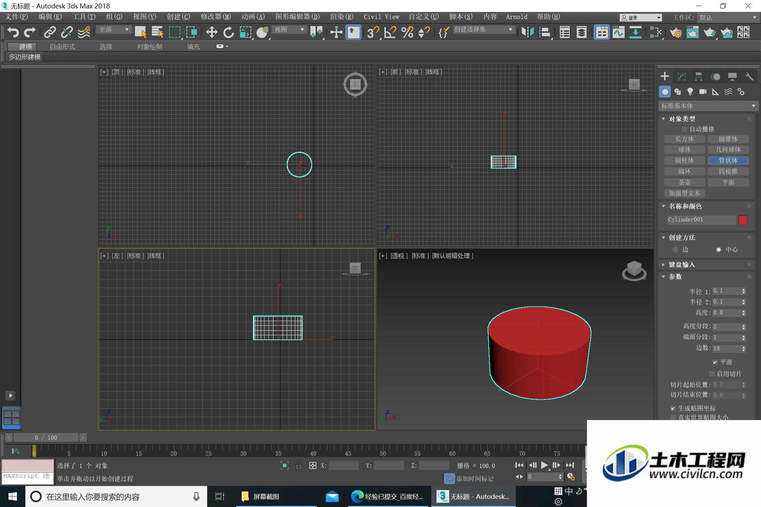Choose the 茶壶 teapot button
The height and width of the screenshot is (507, 761).
click(685, 182)
